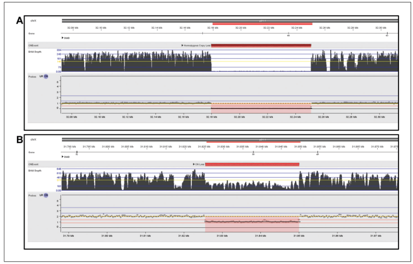Viewport: 413px width, 264px height.
Task: Expand the Homozygous Copy Loss event arrow
Action: [183, 46]
